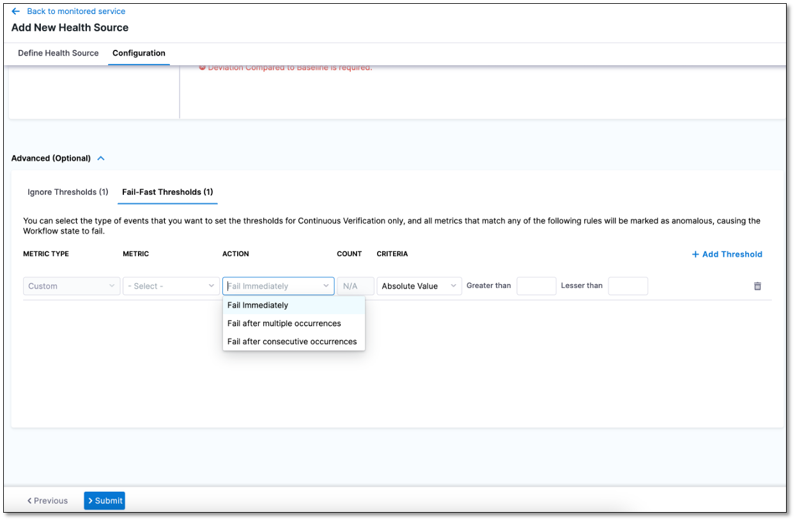Go to Define Health Source tab
This screenshot has height=521, width=795.
58,53
